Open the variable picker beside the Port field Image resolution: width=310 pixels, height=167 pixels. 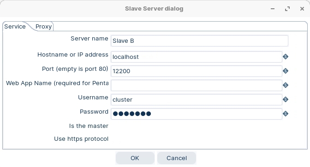[286, 71]
